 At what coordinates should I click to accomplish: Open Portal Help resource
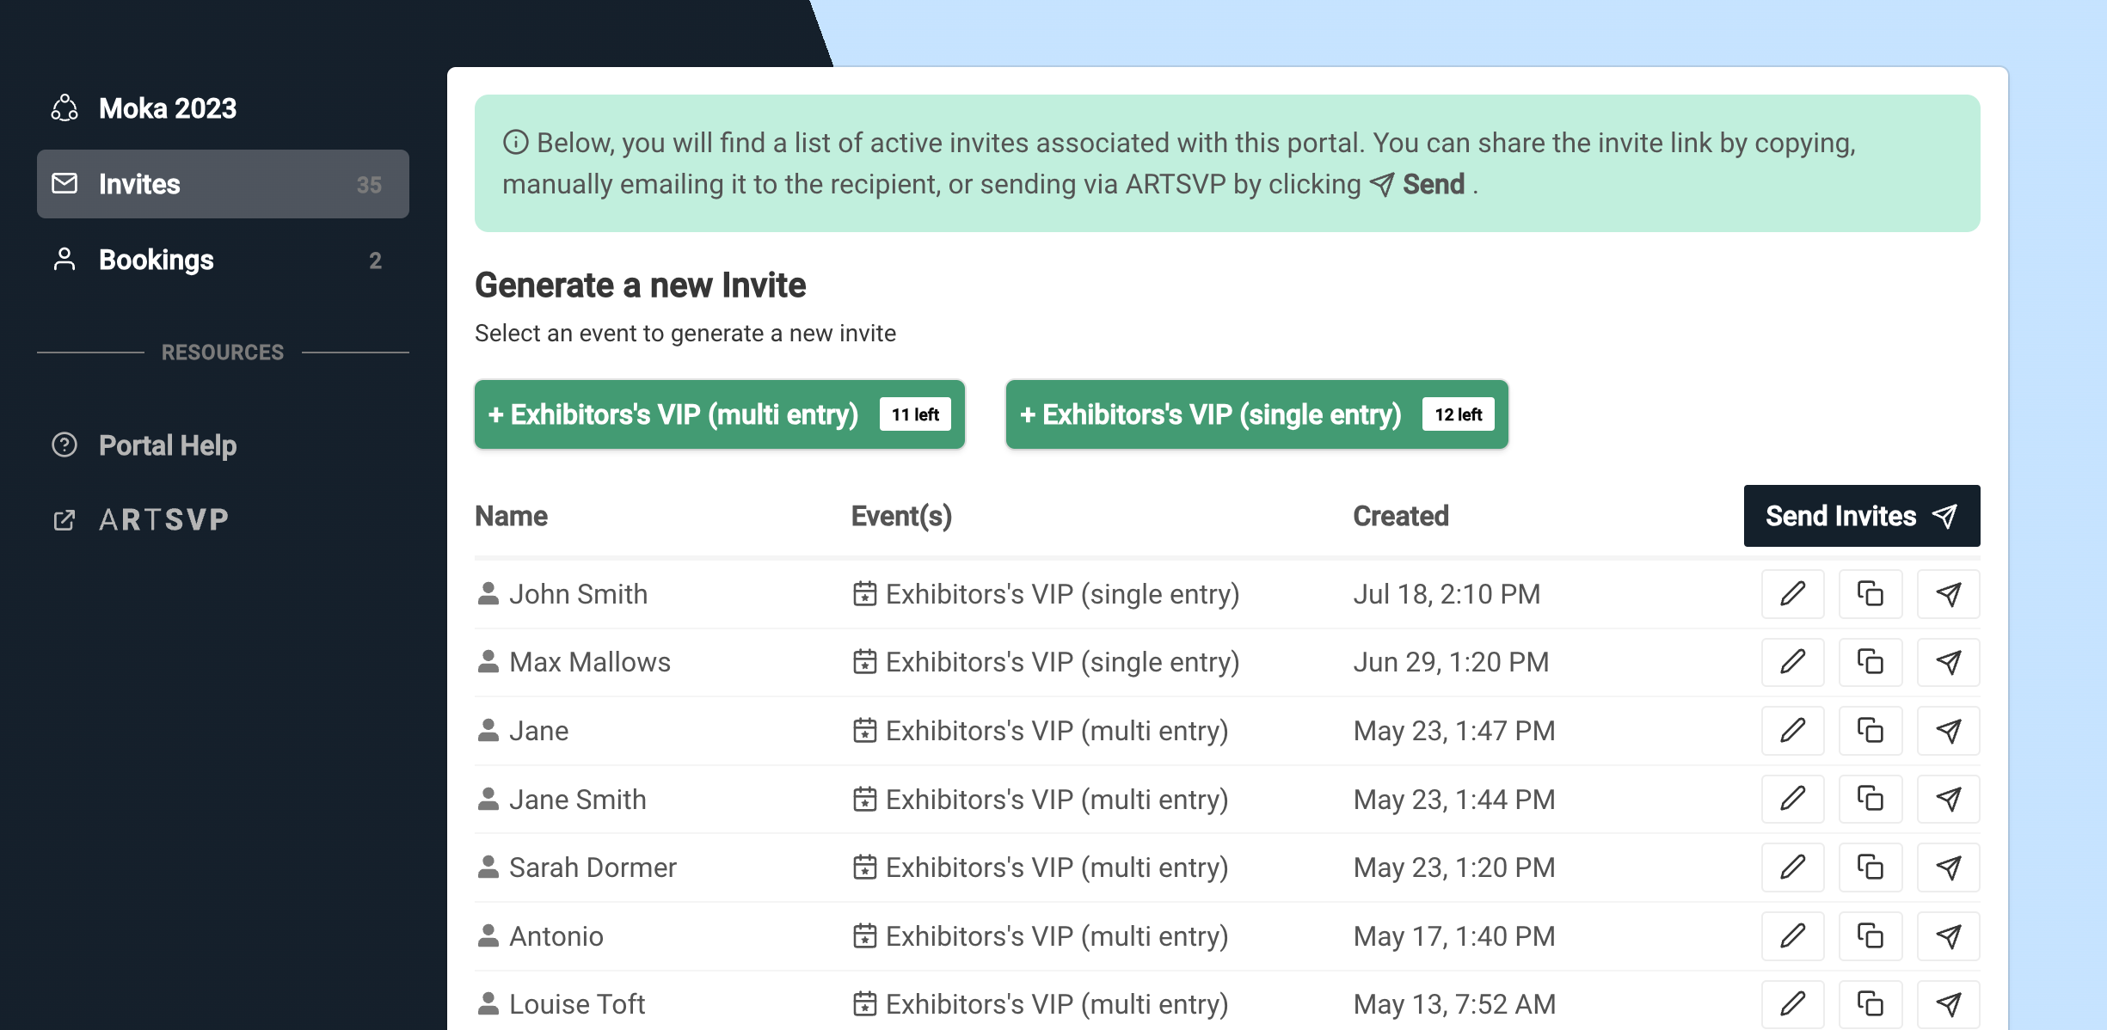(167, 445)
